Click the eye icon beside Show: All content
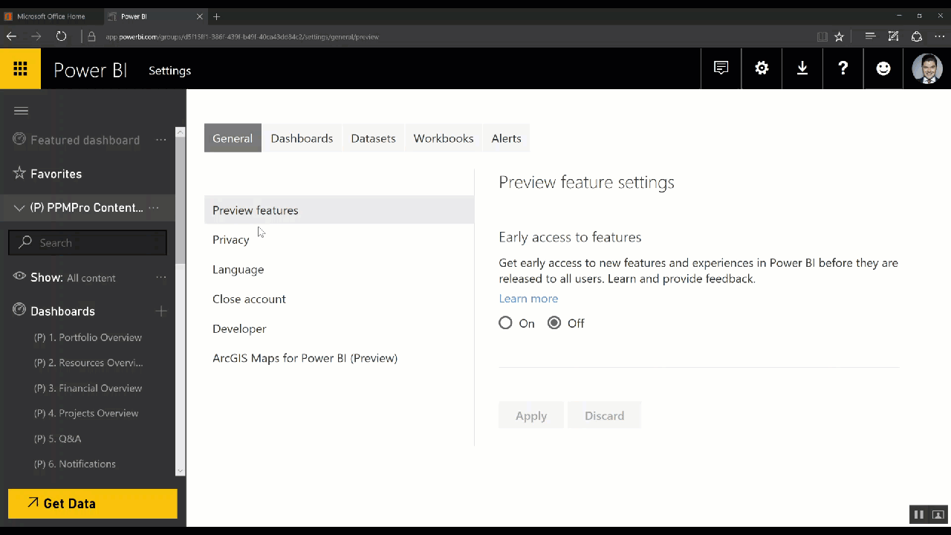 19,276
